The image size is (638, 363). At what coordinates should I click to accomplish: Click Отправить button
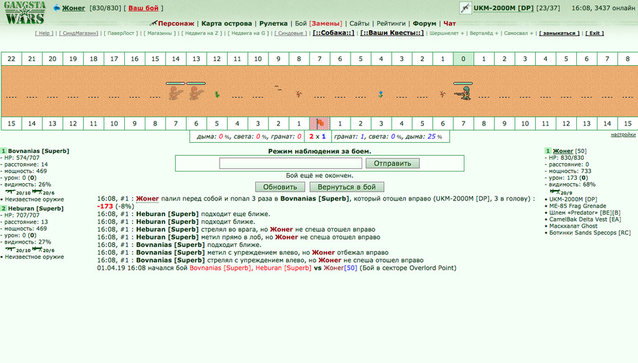point(392,163)
